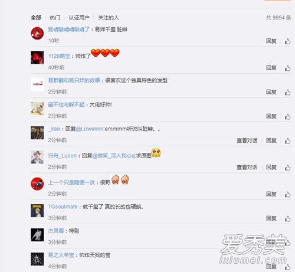Screen dimensions: 295x272
Task: Open the @Lizwennn mention link
Action: pos(90,129)
